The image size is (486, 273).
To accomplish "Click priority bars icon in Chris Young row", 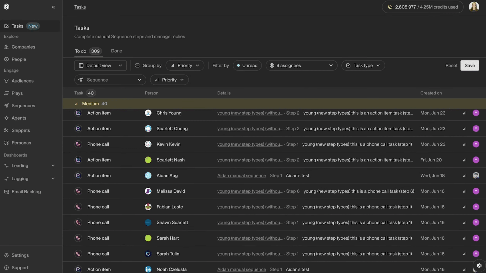I will pos(465,113).
